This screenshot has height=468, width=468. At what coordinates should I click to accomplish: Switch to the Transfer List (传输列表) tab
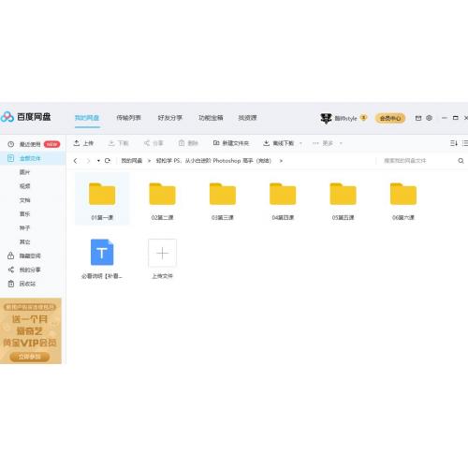(x=128, y=118)
